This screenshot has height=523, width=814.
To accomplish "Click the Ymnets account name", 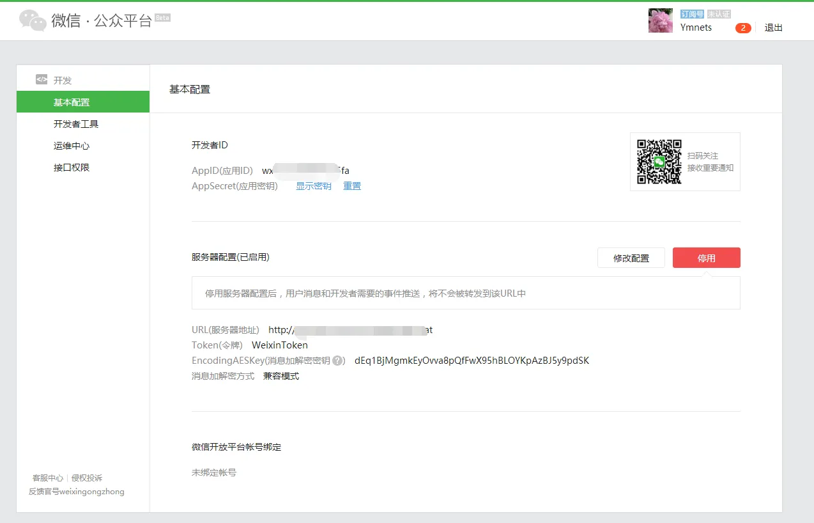I will [696, 27].
